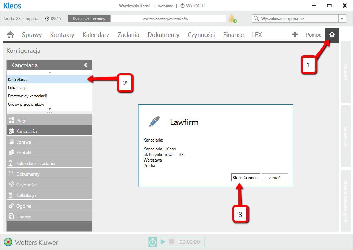
Task: Open the Kalendarz menu
Action: [x=96, y=35]
